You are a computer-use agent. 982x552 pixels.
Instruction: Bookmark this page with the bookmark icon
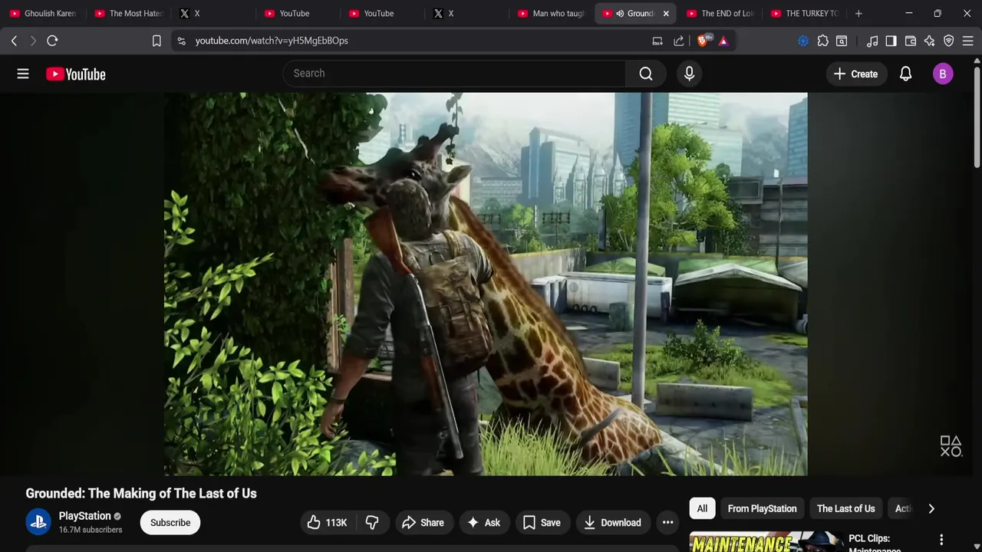(x=157, y=41)
